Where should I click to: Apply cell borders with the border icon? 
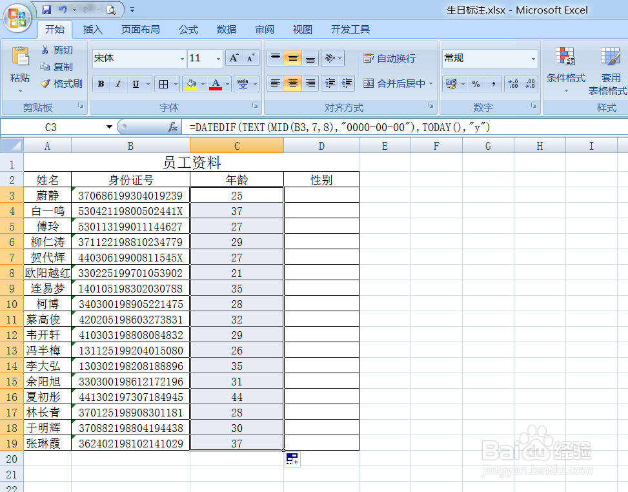(x=163, y=84)
